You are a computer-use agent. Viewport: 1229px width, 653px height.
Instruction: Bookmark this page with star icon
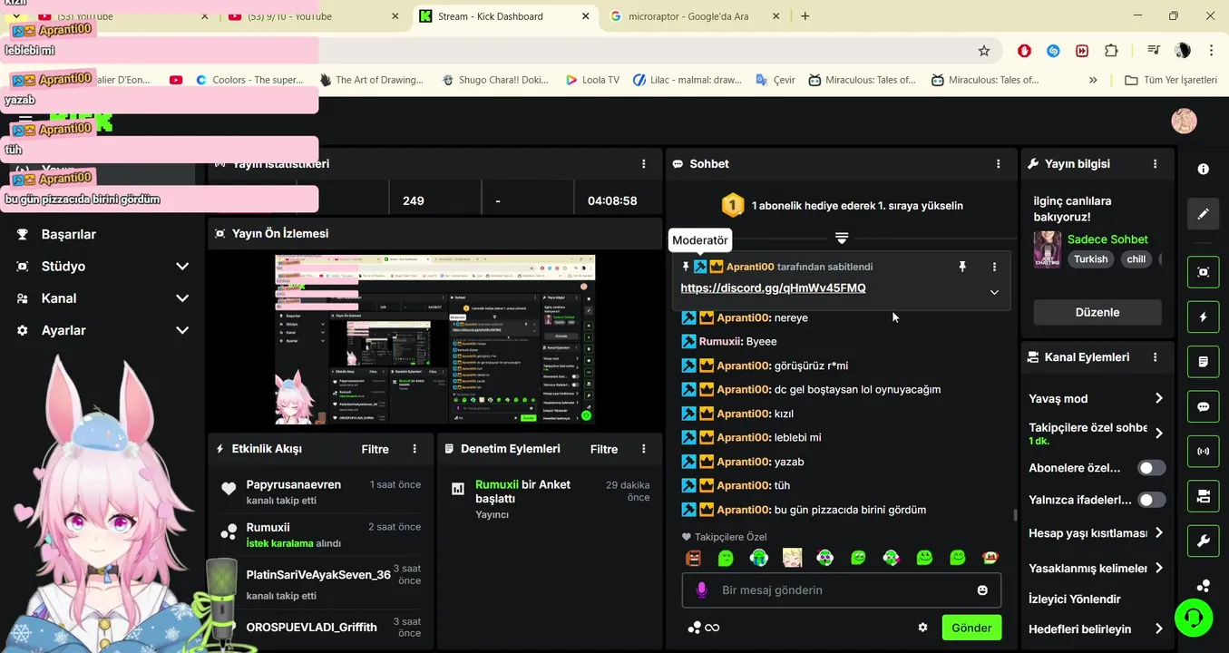click(984, 51)
